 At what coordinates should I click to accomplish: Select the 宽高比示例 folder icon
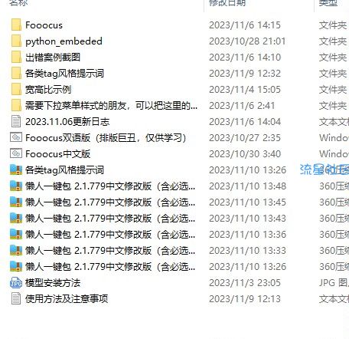(x=16, y=90)
